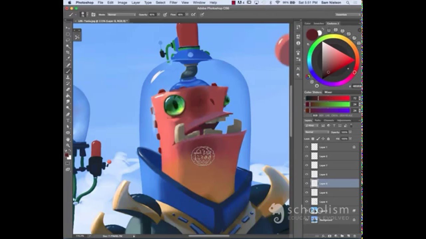
Task: Open the Window menu
Action: (199, 2)
